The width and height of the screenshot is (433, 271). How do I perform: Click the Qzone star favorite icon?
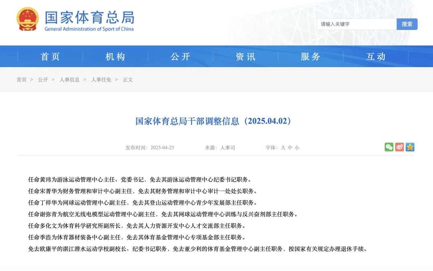coord(409,147)
